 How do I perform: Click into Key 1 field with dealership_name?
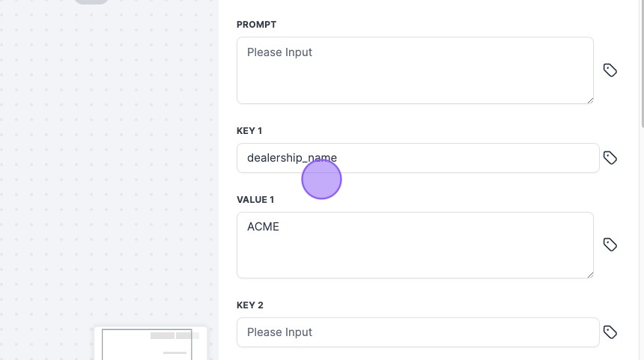click(449, 158)
